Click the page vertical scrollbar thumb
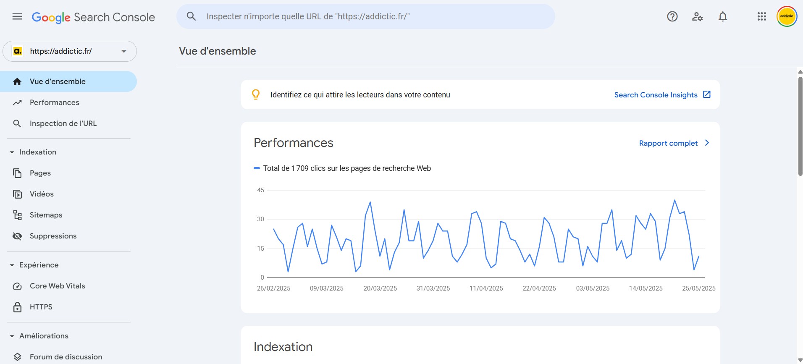Image resolution: width=803 pixels, height=364 pixels. pos(800,126)
